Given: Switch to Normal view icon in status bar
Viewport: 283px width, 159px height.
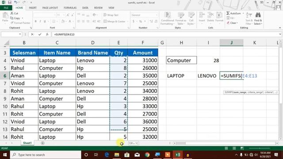Looking at the screenshot, I should click(x=226, y=148).
